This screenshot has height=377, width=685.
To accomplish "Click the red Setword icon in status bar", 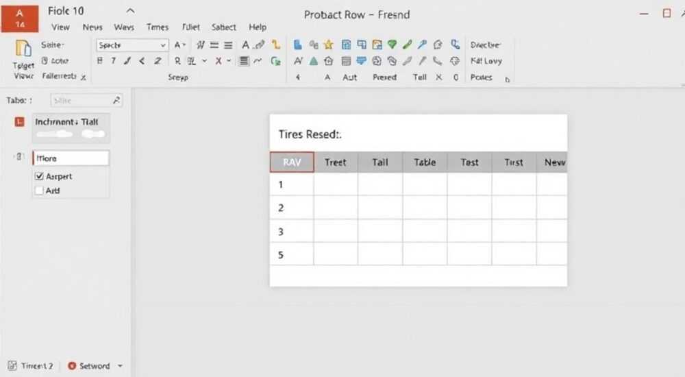I will click(x=72, y=365).
